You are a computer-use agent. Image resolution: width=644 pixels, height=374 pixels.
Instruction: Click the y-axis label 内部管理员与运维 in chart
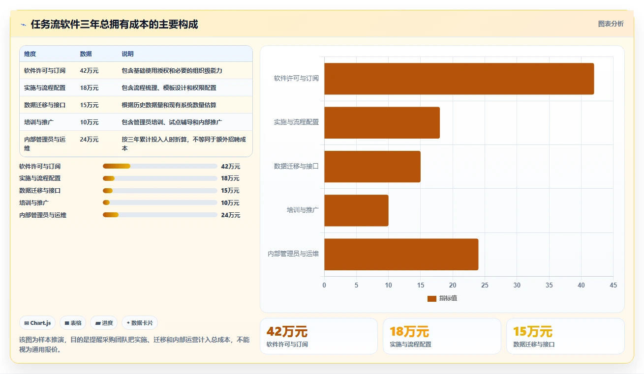pyautogui.click(x=293, y=254)
